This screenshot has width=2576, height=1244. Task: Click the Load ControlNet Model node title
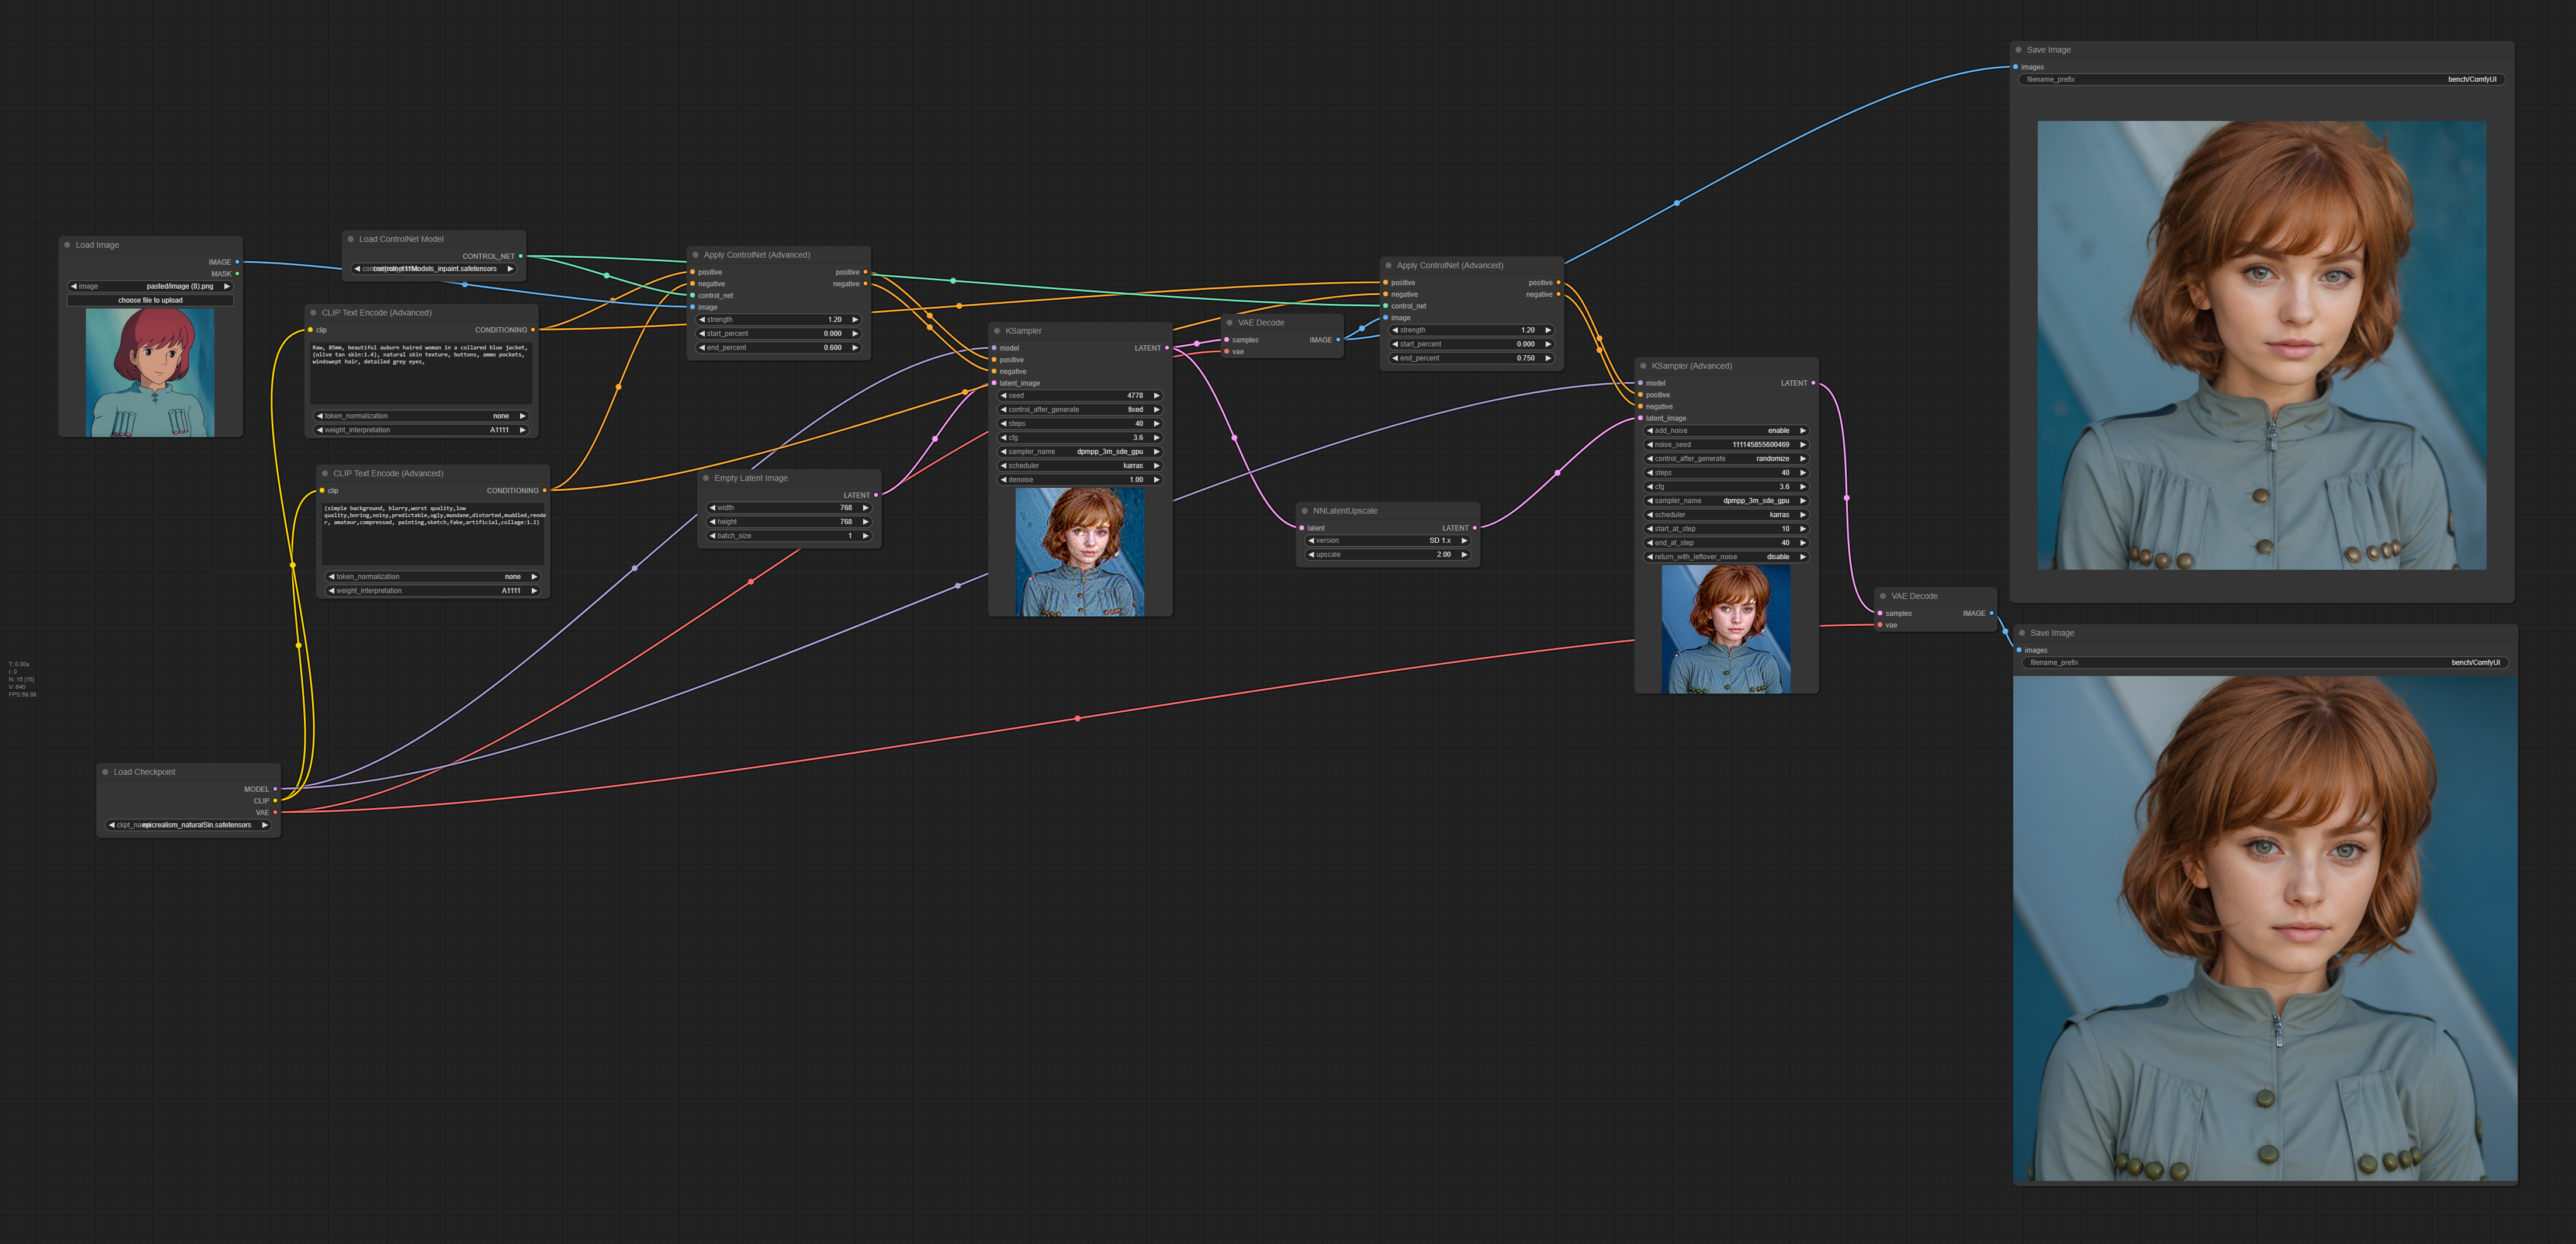(401, 239)
